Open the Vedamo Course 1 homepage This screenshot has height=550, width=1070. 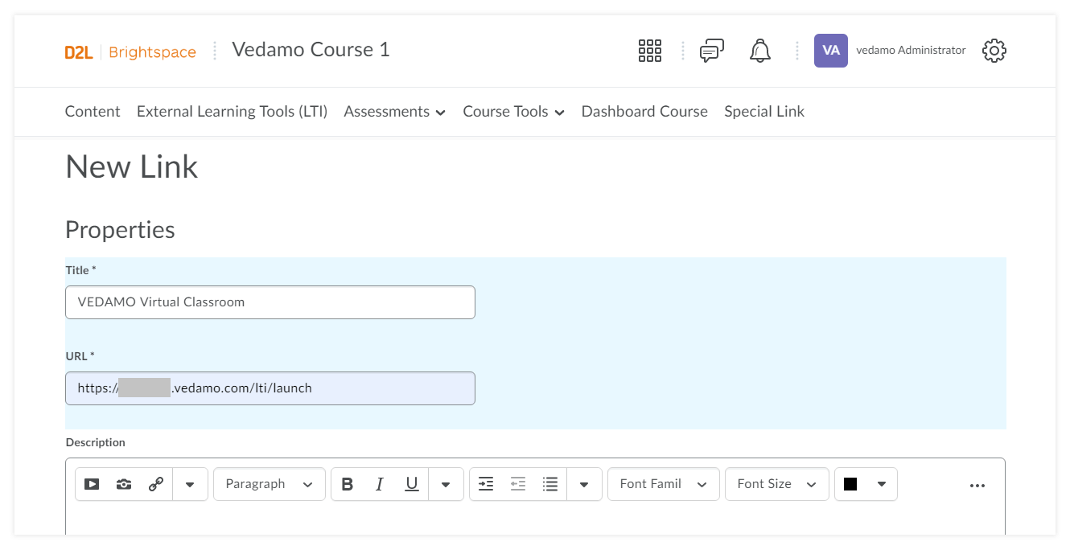(x=311, y=50)
